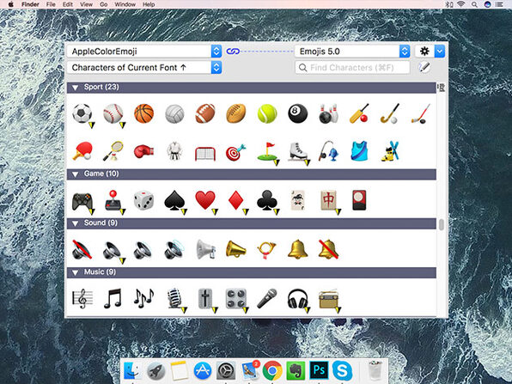
Task: Collapse the Game (10) section
Action: [x=75, y=174]
